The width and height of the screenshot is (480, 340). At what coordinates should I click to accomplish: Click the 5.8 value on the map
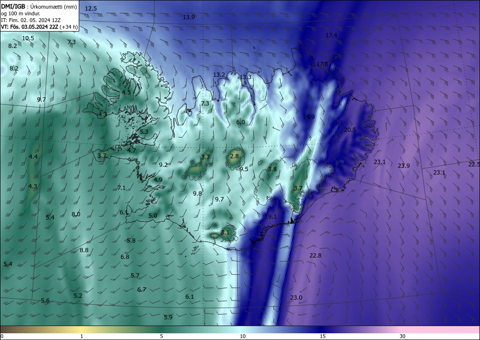click(x=131, y=241)
